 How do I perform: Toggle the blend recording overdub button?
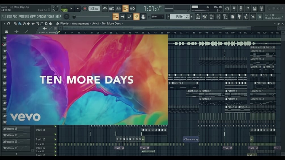coord(125,8)
